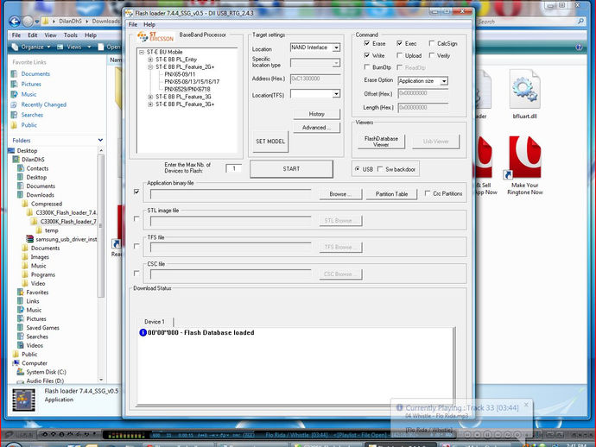Screen dimensions: 596x447
Task: Click Documents icon in Favorite Links
Action: tap(15, 73)
